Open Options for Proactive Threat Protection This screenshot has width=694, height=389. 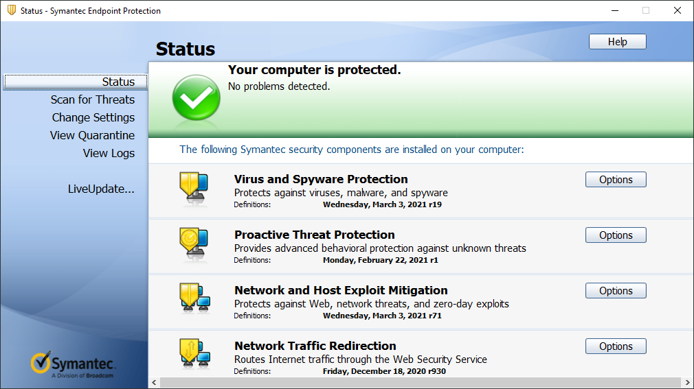coord(616,235)
